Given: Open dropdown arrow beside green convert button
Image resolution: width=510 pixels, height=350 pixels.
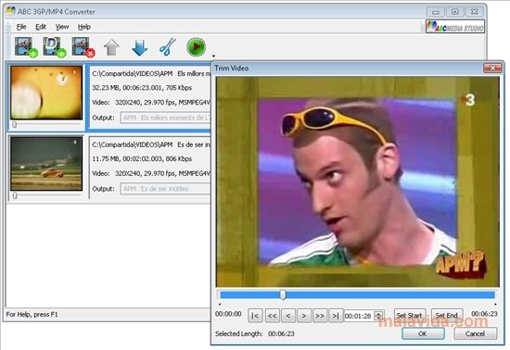Looking at the screenshot, I should click(x=213, y=56).
